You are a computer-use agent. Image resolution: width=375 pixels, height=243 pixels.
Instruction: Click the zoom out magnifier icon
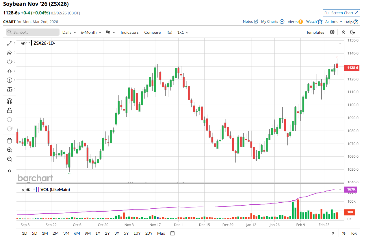[x=10, y=159]
